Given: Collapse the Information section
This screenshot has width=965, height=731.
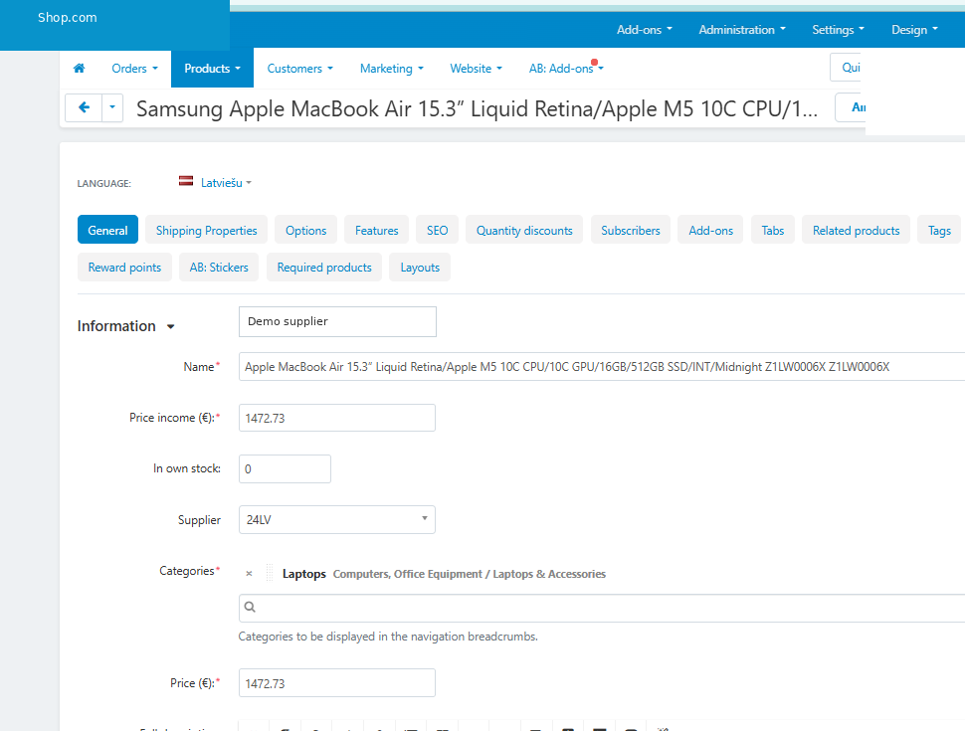Looking at the screenshot, I should pyautogui.click(x=126, y=326).
